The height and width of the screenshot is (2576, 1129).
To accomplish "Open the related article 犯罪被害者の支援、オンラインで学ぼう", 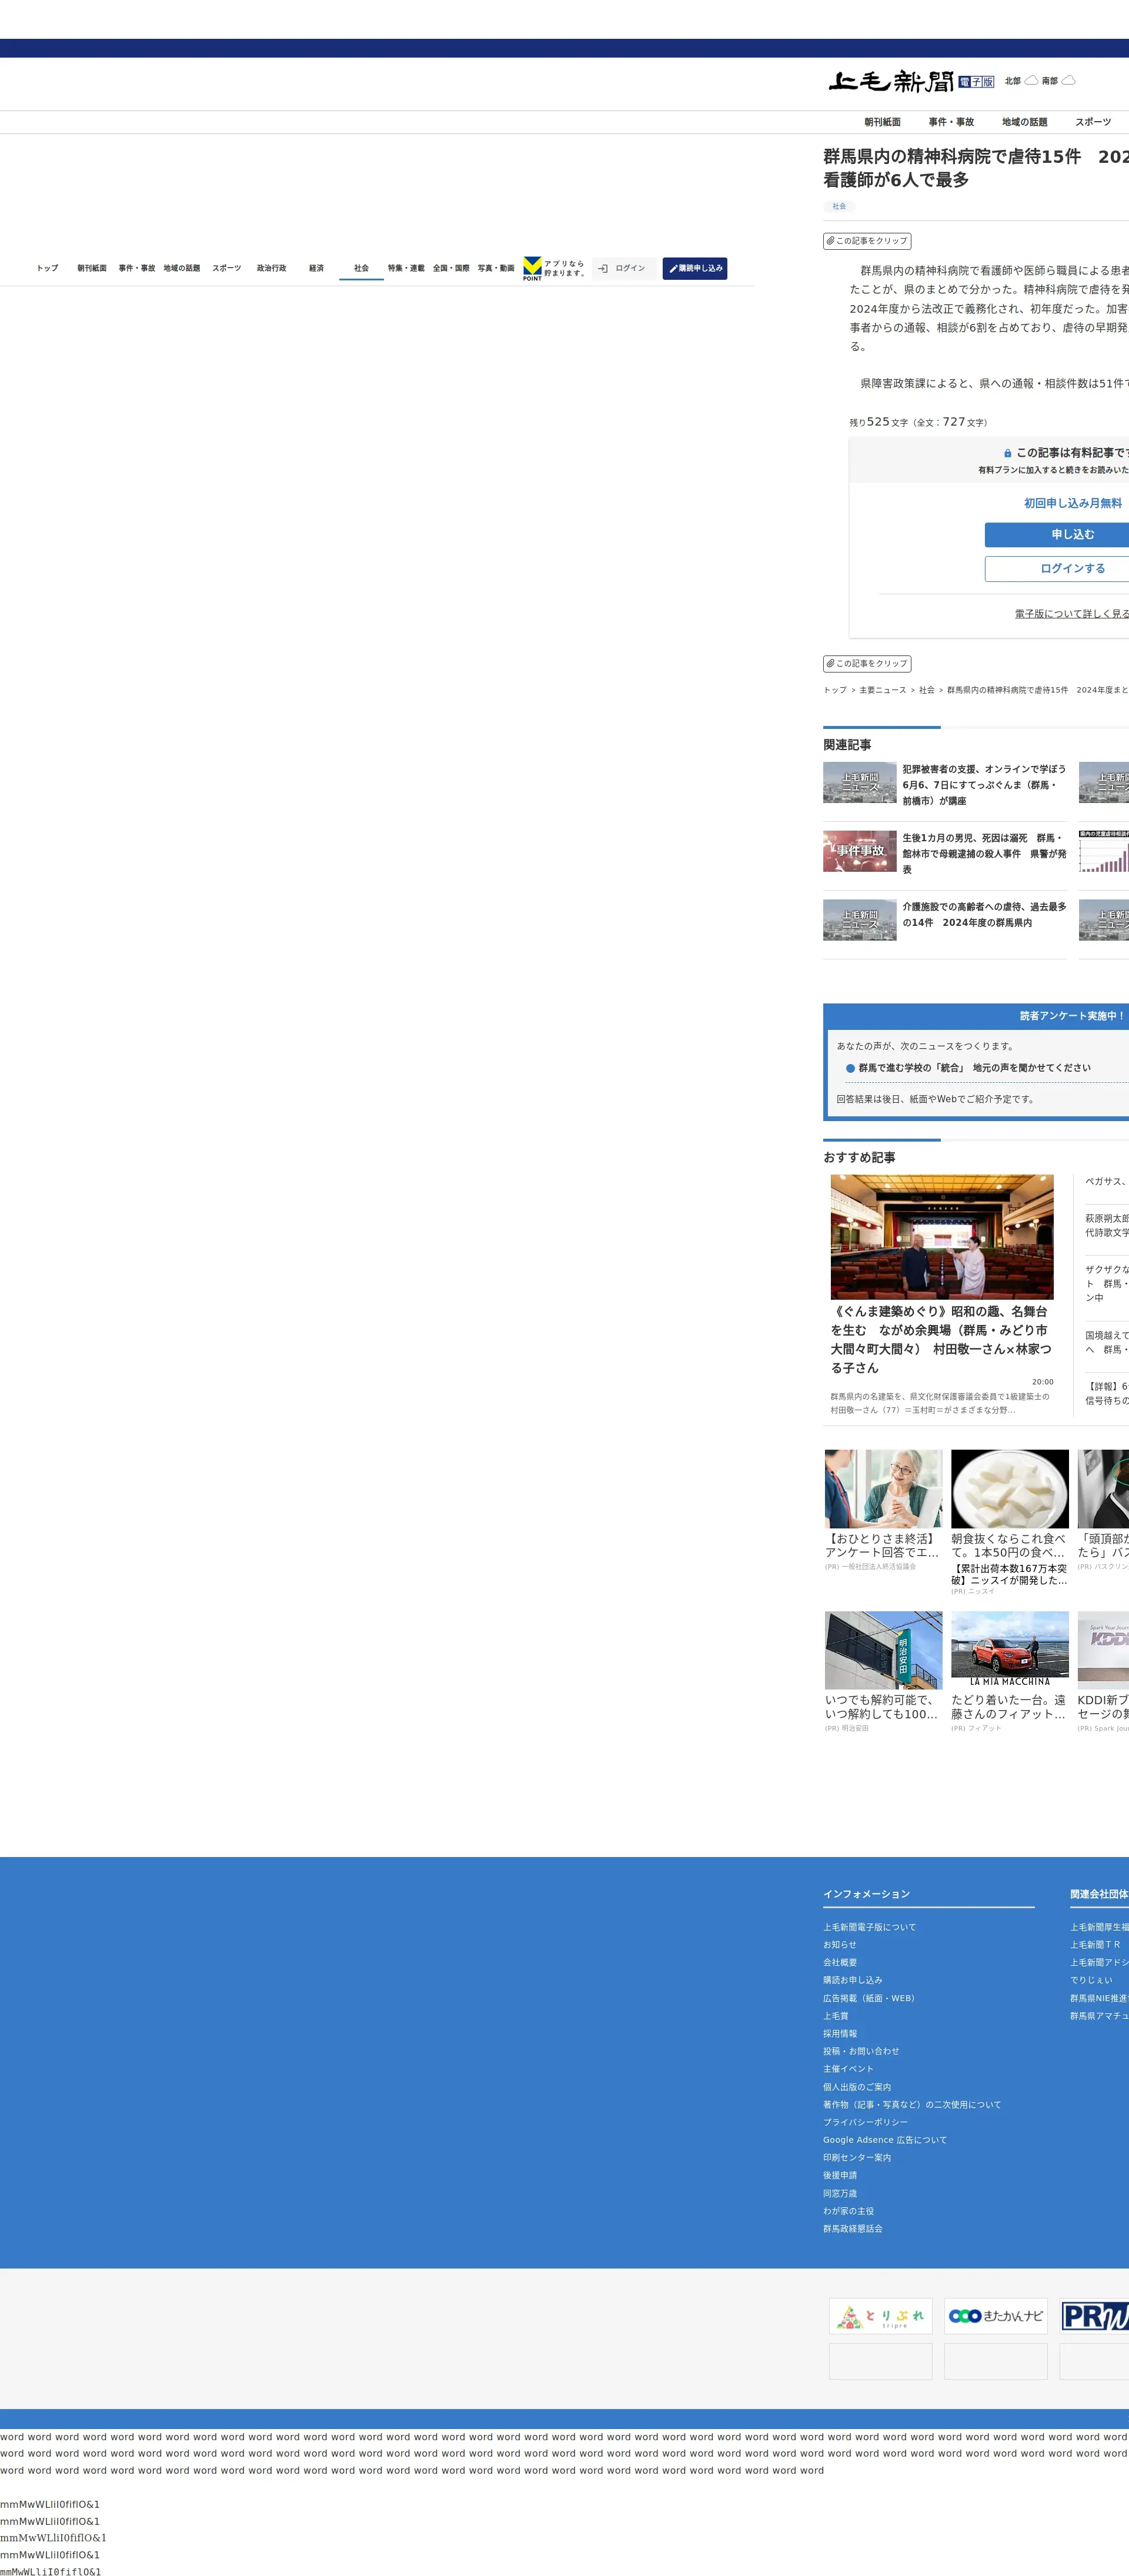I will point(985,785).
